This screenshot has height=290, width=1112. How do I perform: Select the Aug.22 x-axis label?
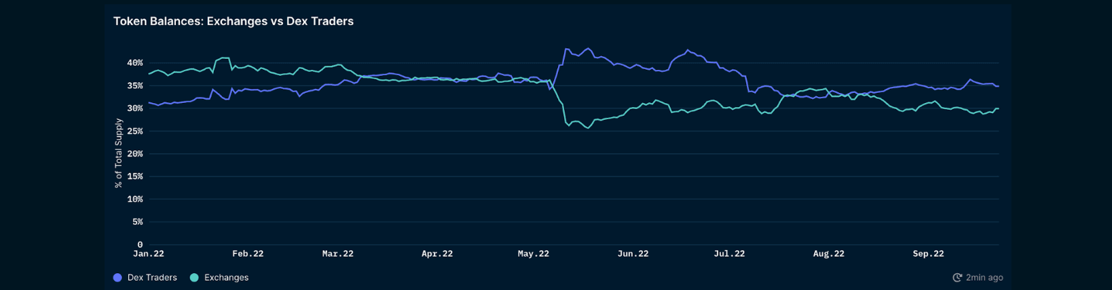coord(829,254)
